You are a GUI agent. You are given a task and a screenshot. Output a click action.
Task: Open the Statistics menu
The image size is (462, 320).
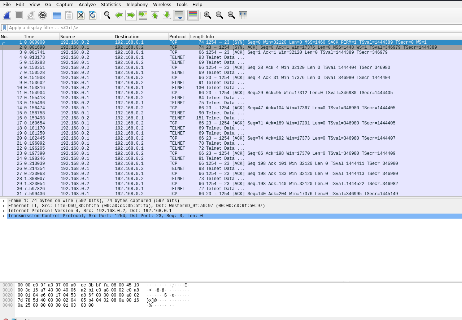point(111,4)
